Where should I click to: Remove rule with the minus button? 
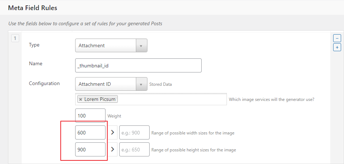[x=337, y=38]
